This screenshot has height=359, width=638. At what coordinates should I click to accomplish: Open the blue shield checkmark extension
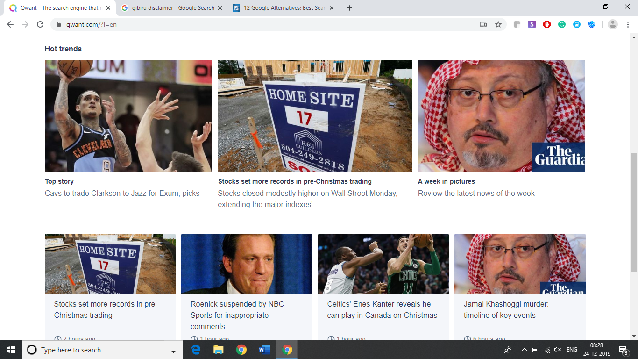point(592,24)
